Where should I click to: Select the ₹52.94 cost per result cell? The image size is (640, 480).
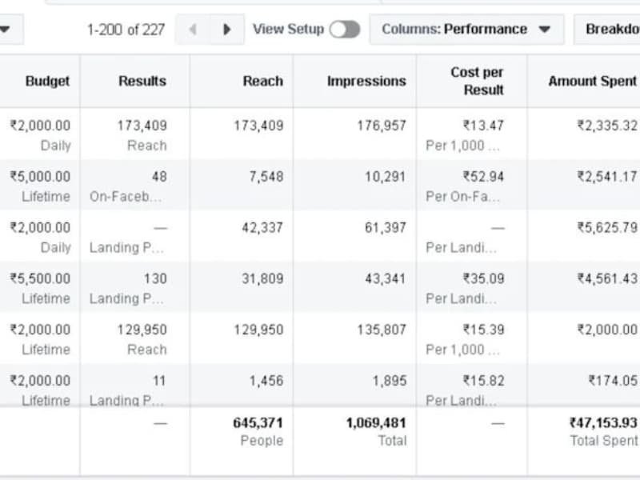click(x=482, y=177)
